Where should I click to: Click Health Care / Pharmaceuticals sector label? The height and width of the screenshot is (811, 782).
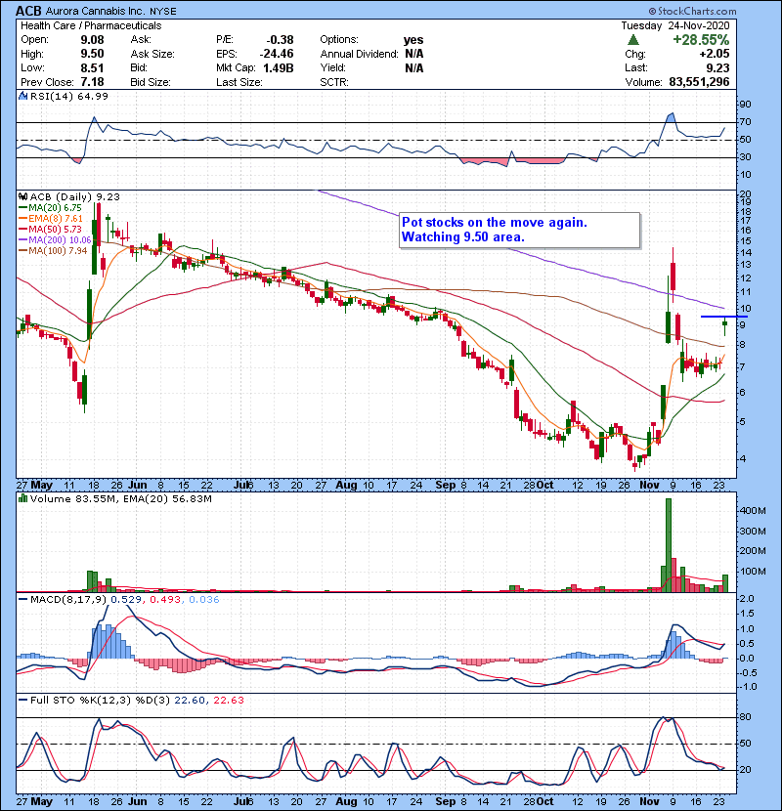tap(91, 25)
